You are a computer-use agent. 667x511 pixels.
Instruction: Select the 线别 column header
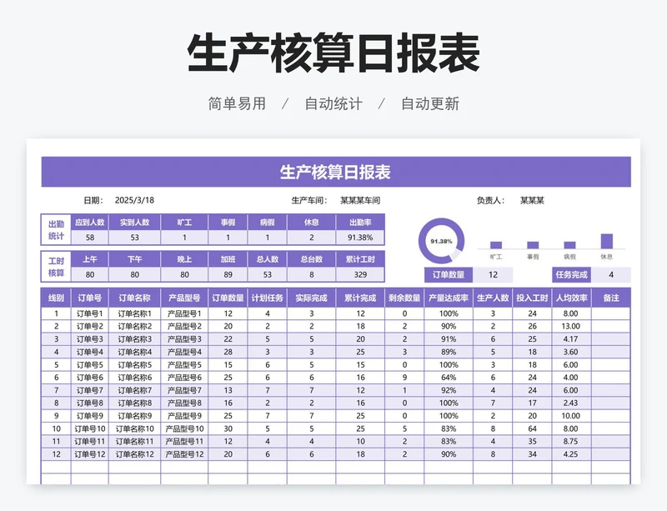pos(56,298)
